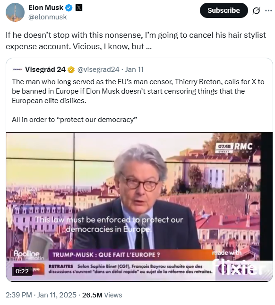Click the X affiliate badge icon
Viewport: 275px width, 305px height.
(78, 8)
